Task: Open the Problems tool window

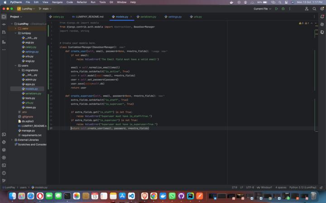Action: [x=4, y=173]
